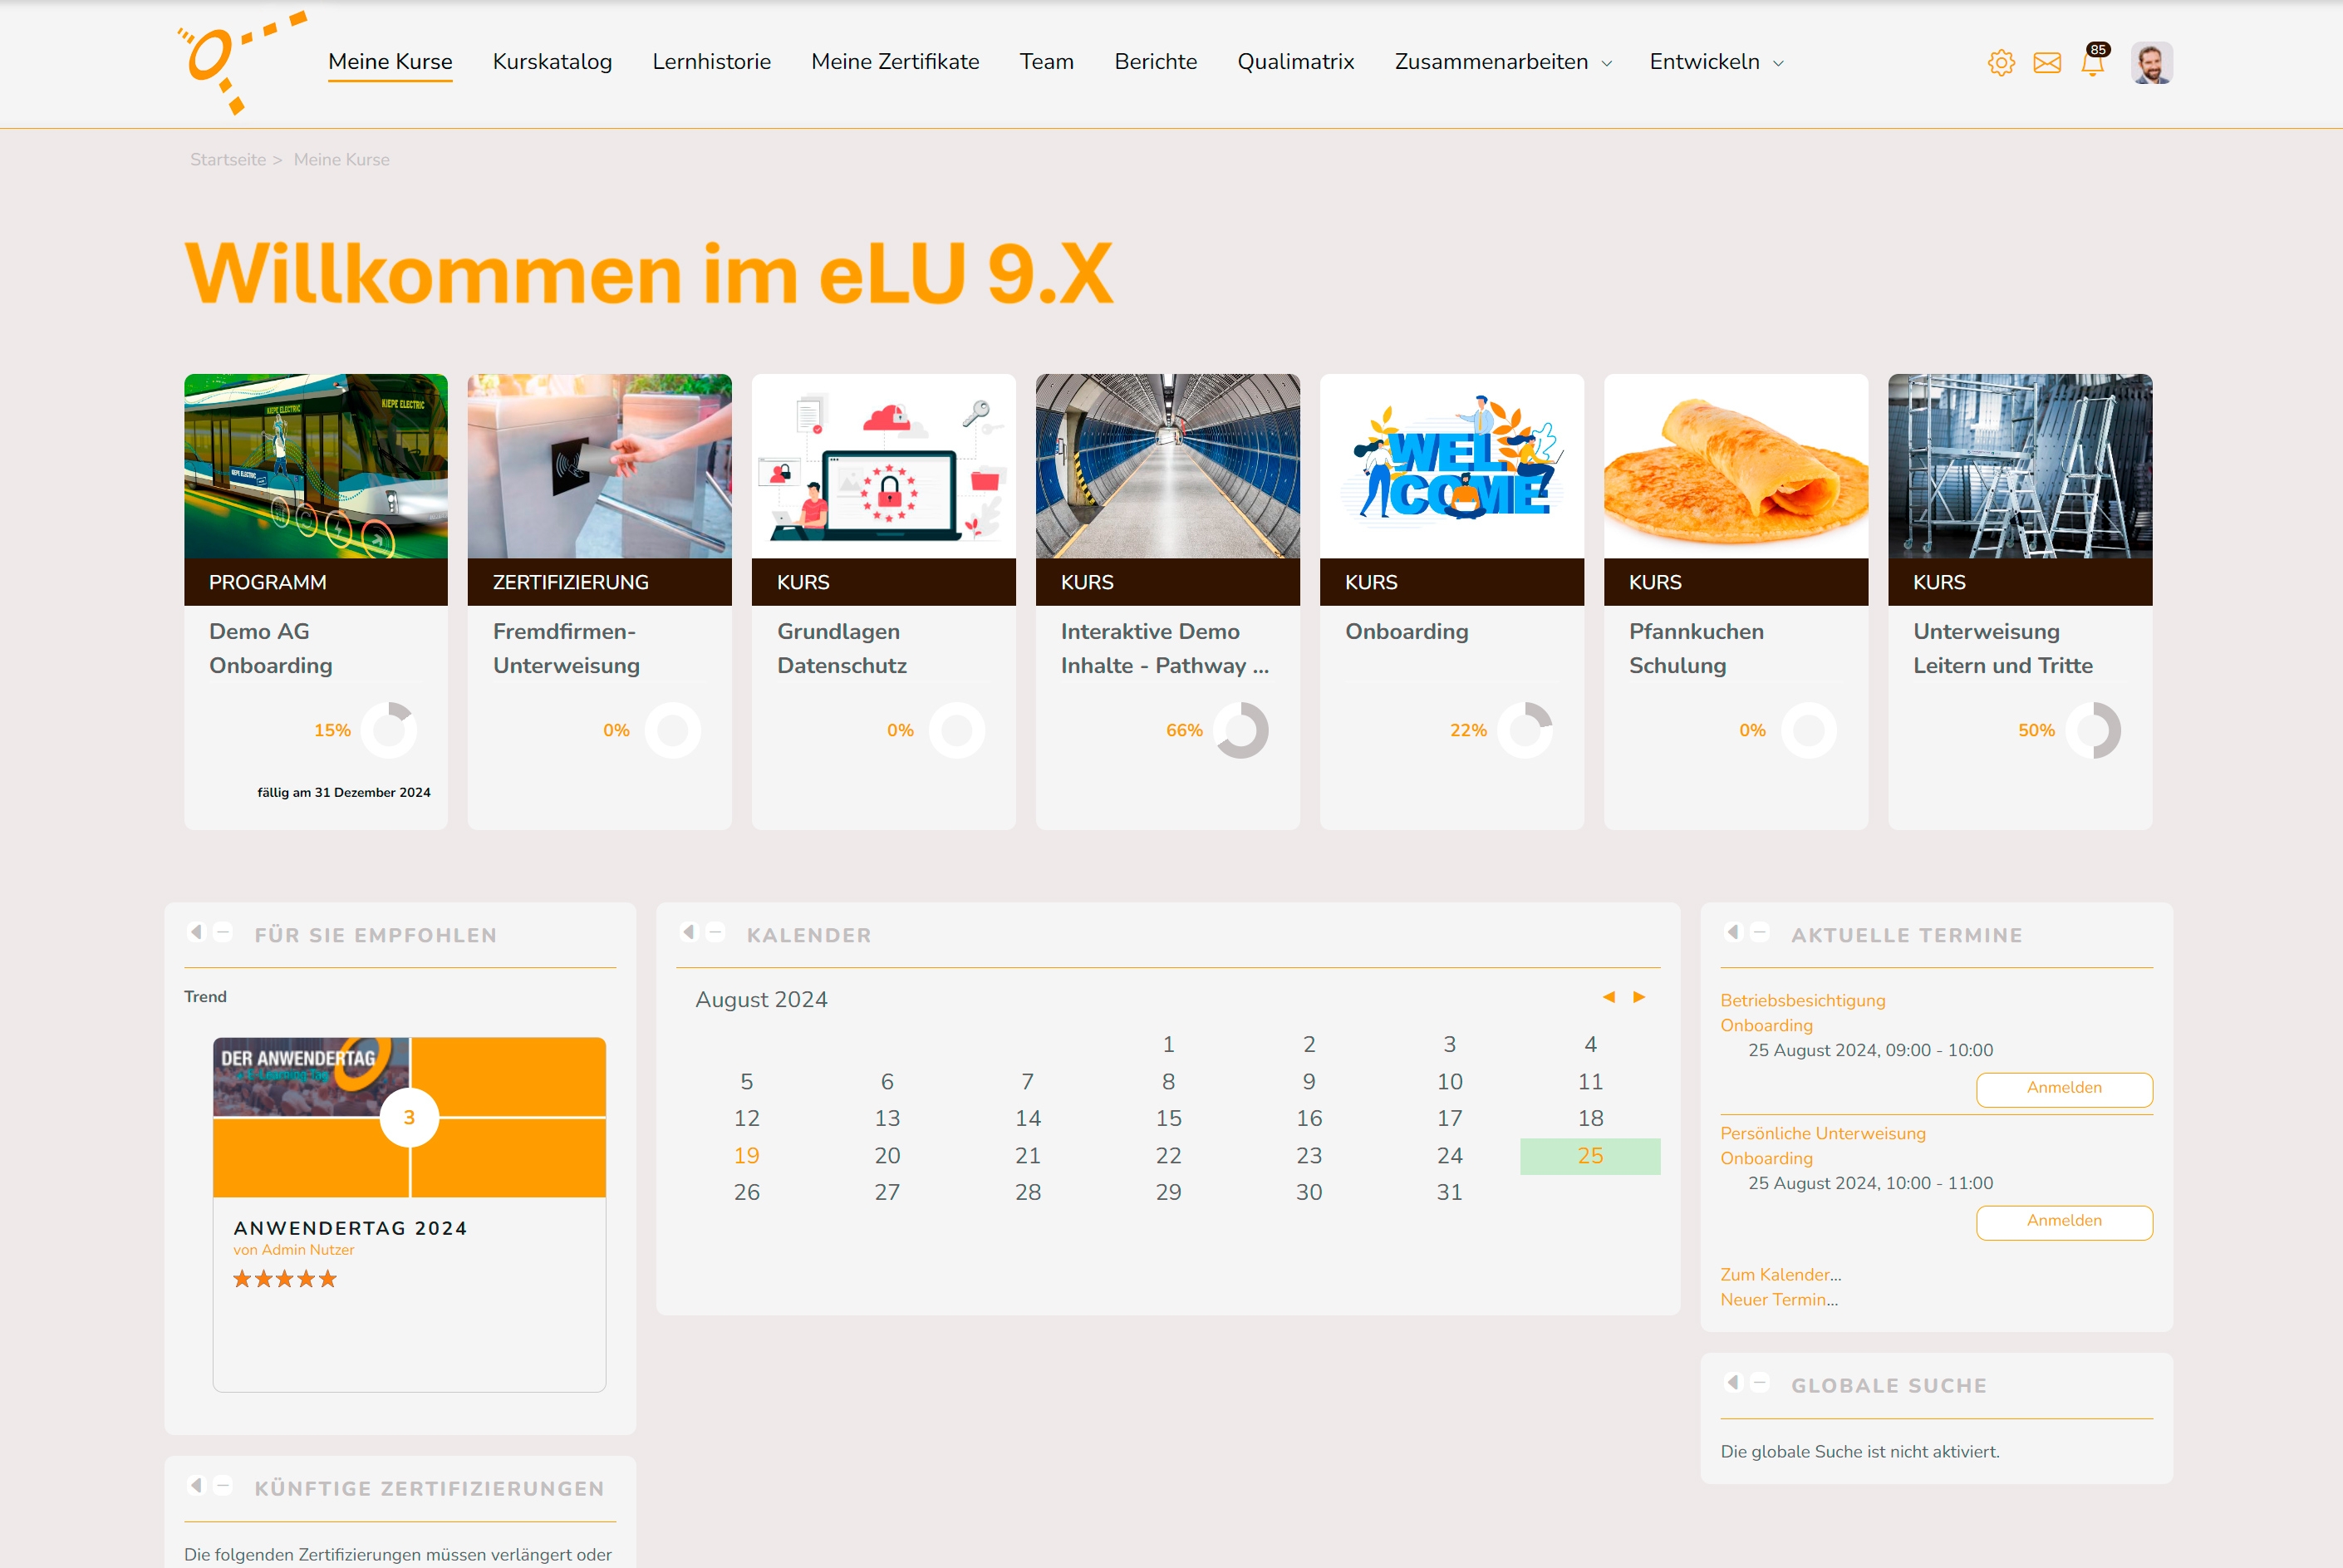Click the 66% progress ring on Interaktive Demo
The width and height of the screenshot is (2343, 1568).
pyautogui.click(x=1240, y=730)
